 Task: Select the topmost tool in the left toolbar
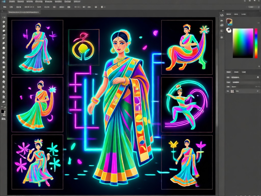(4, 17)
